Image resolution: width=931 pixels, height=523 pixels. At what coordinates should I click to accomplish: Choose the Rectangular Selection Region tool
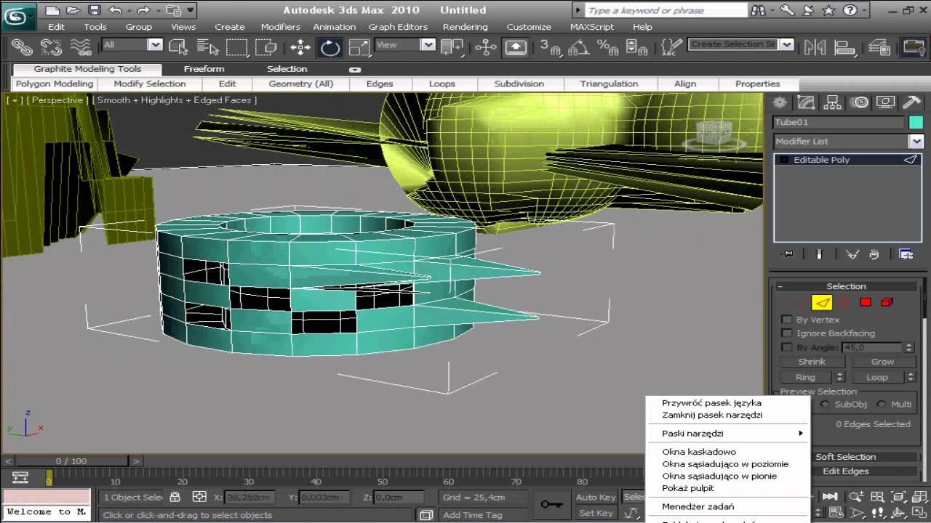(x=237, y=48)
